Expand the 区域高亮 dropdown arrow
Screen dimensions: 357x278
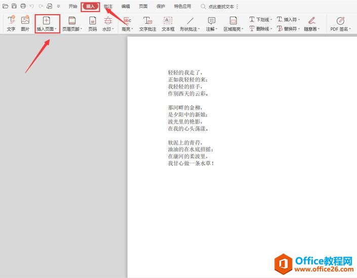243,29
